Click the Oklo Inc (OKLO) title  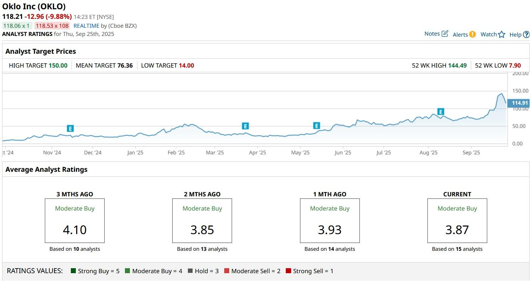point(34,6)
